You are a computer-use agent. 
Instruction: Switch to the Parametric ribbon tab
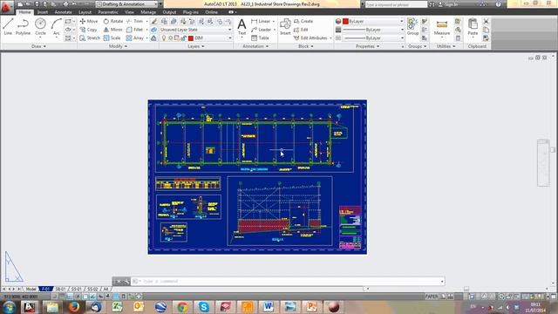tap(108, 12)
